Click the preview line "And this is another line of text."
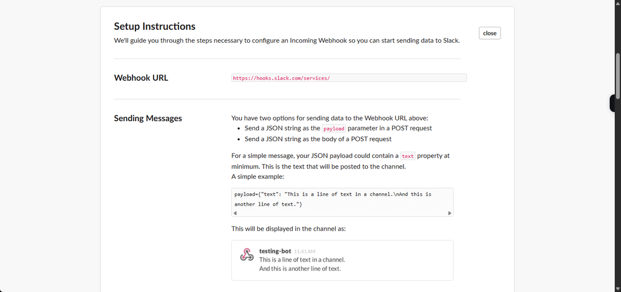 (300, 268)
